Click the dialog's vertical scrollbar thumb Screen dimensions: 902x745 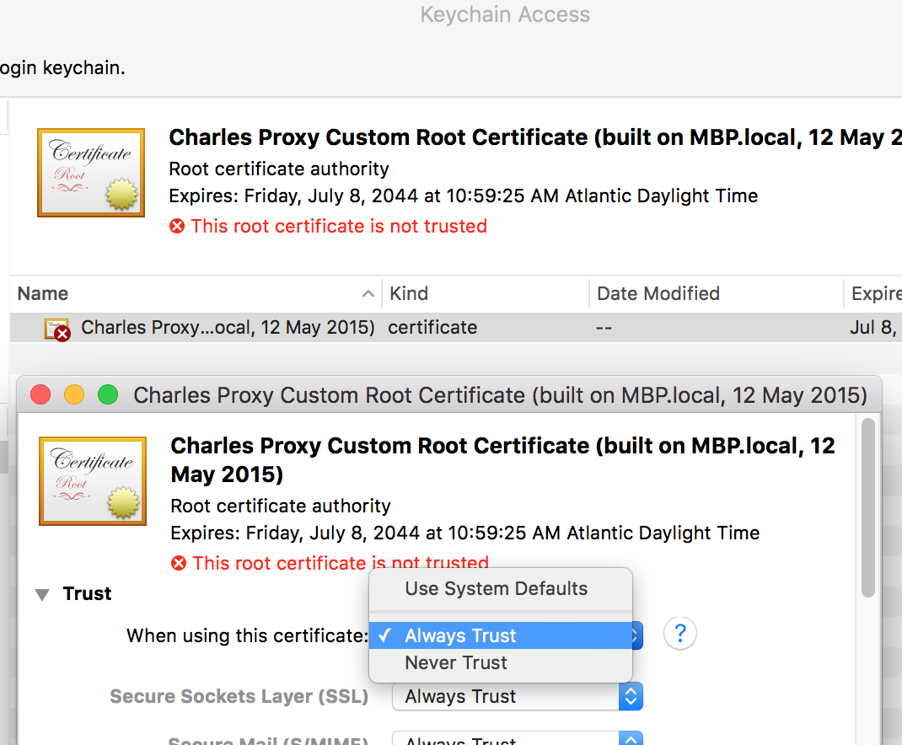coord(868,508)
